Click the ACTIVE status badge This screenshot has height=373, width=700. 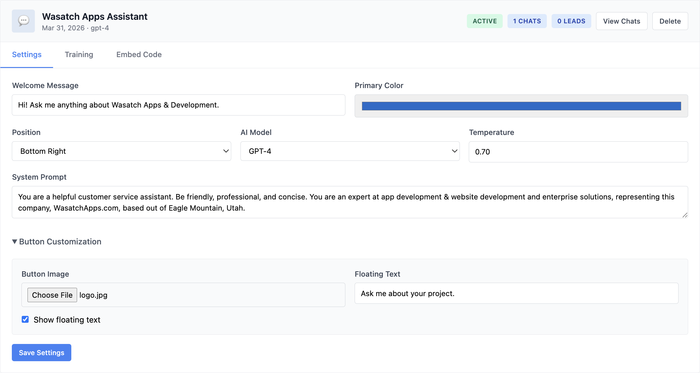[484, 21]
